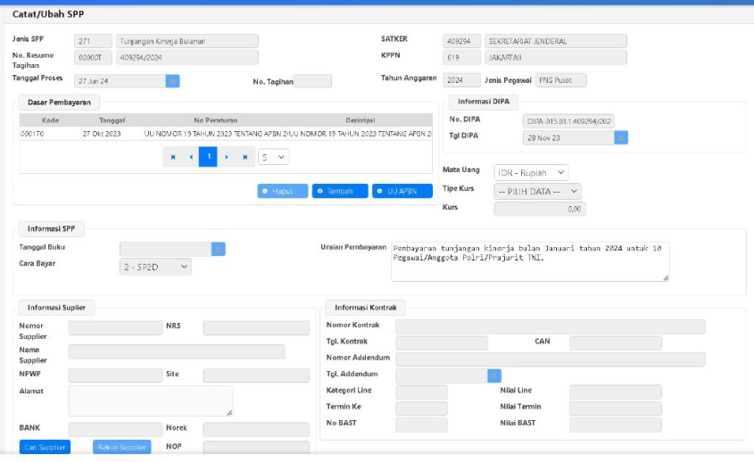This screenshot has height=462, width=754.
Task: Go to first page of Dasar Pembayaran
Action: pyautogui.click(x=173, y=157)
